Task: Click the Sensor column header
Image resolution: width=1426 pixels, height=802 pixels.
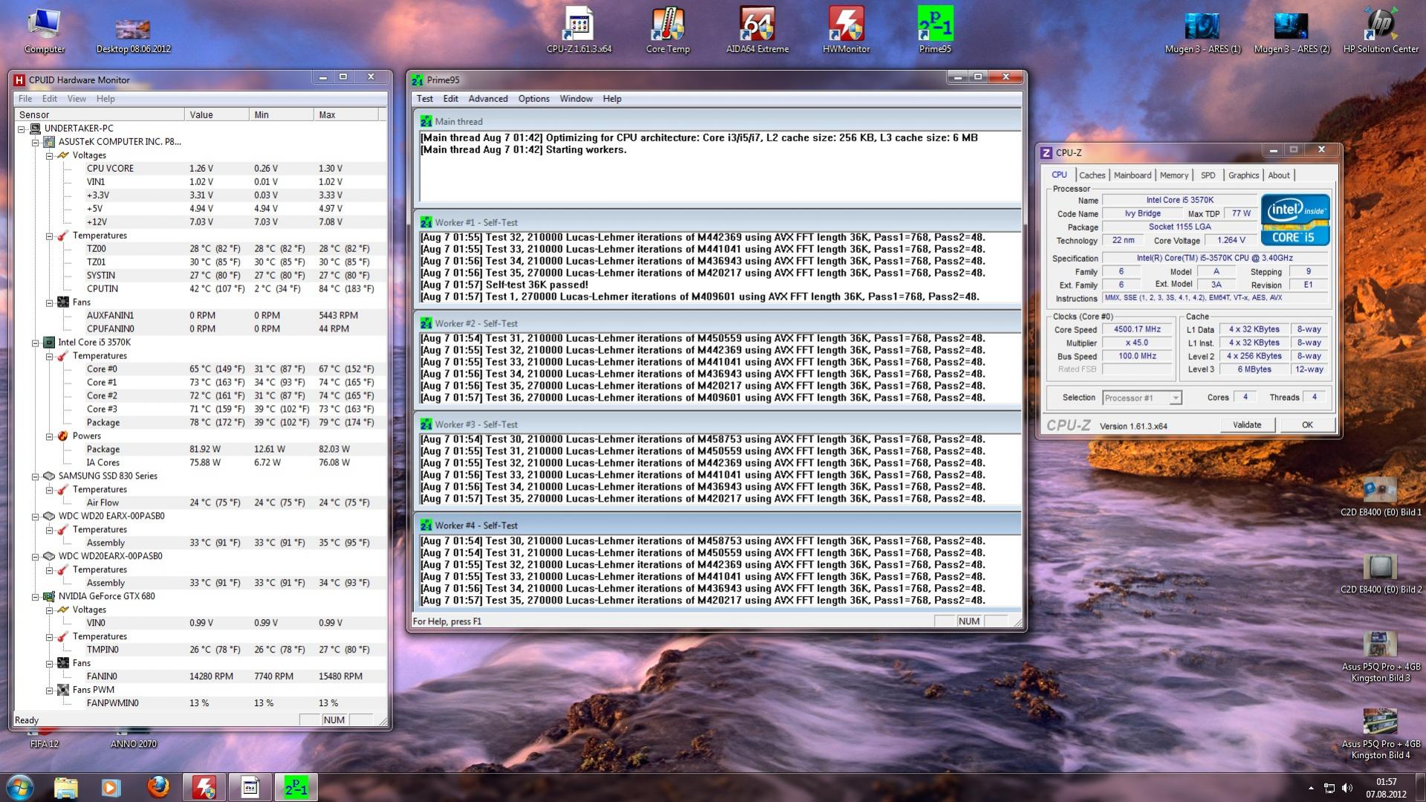Action: [x=100, y=114]
